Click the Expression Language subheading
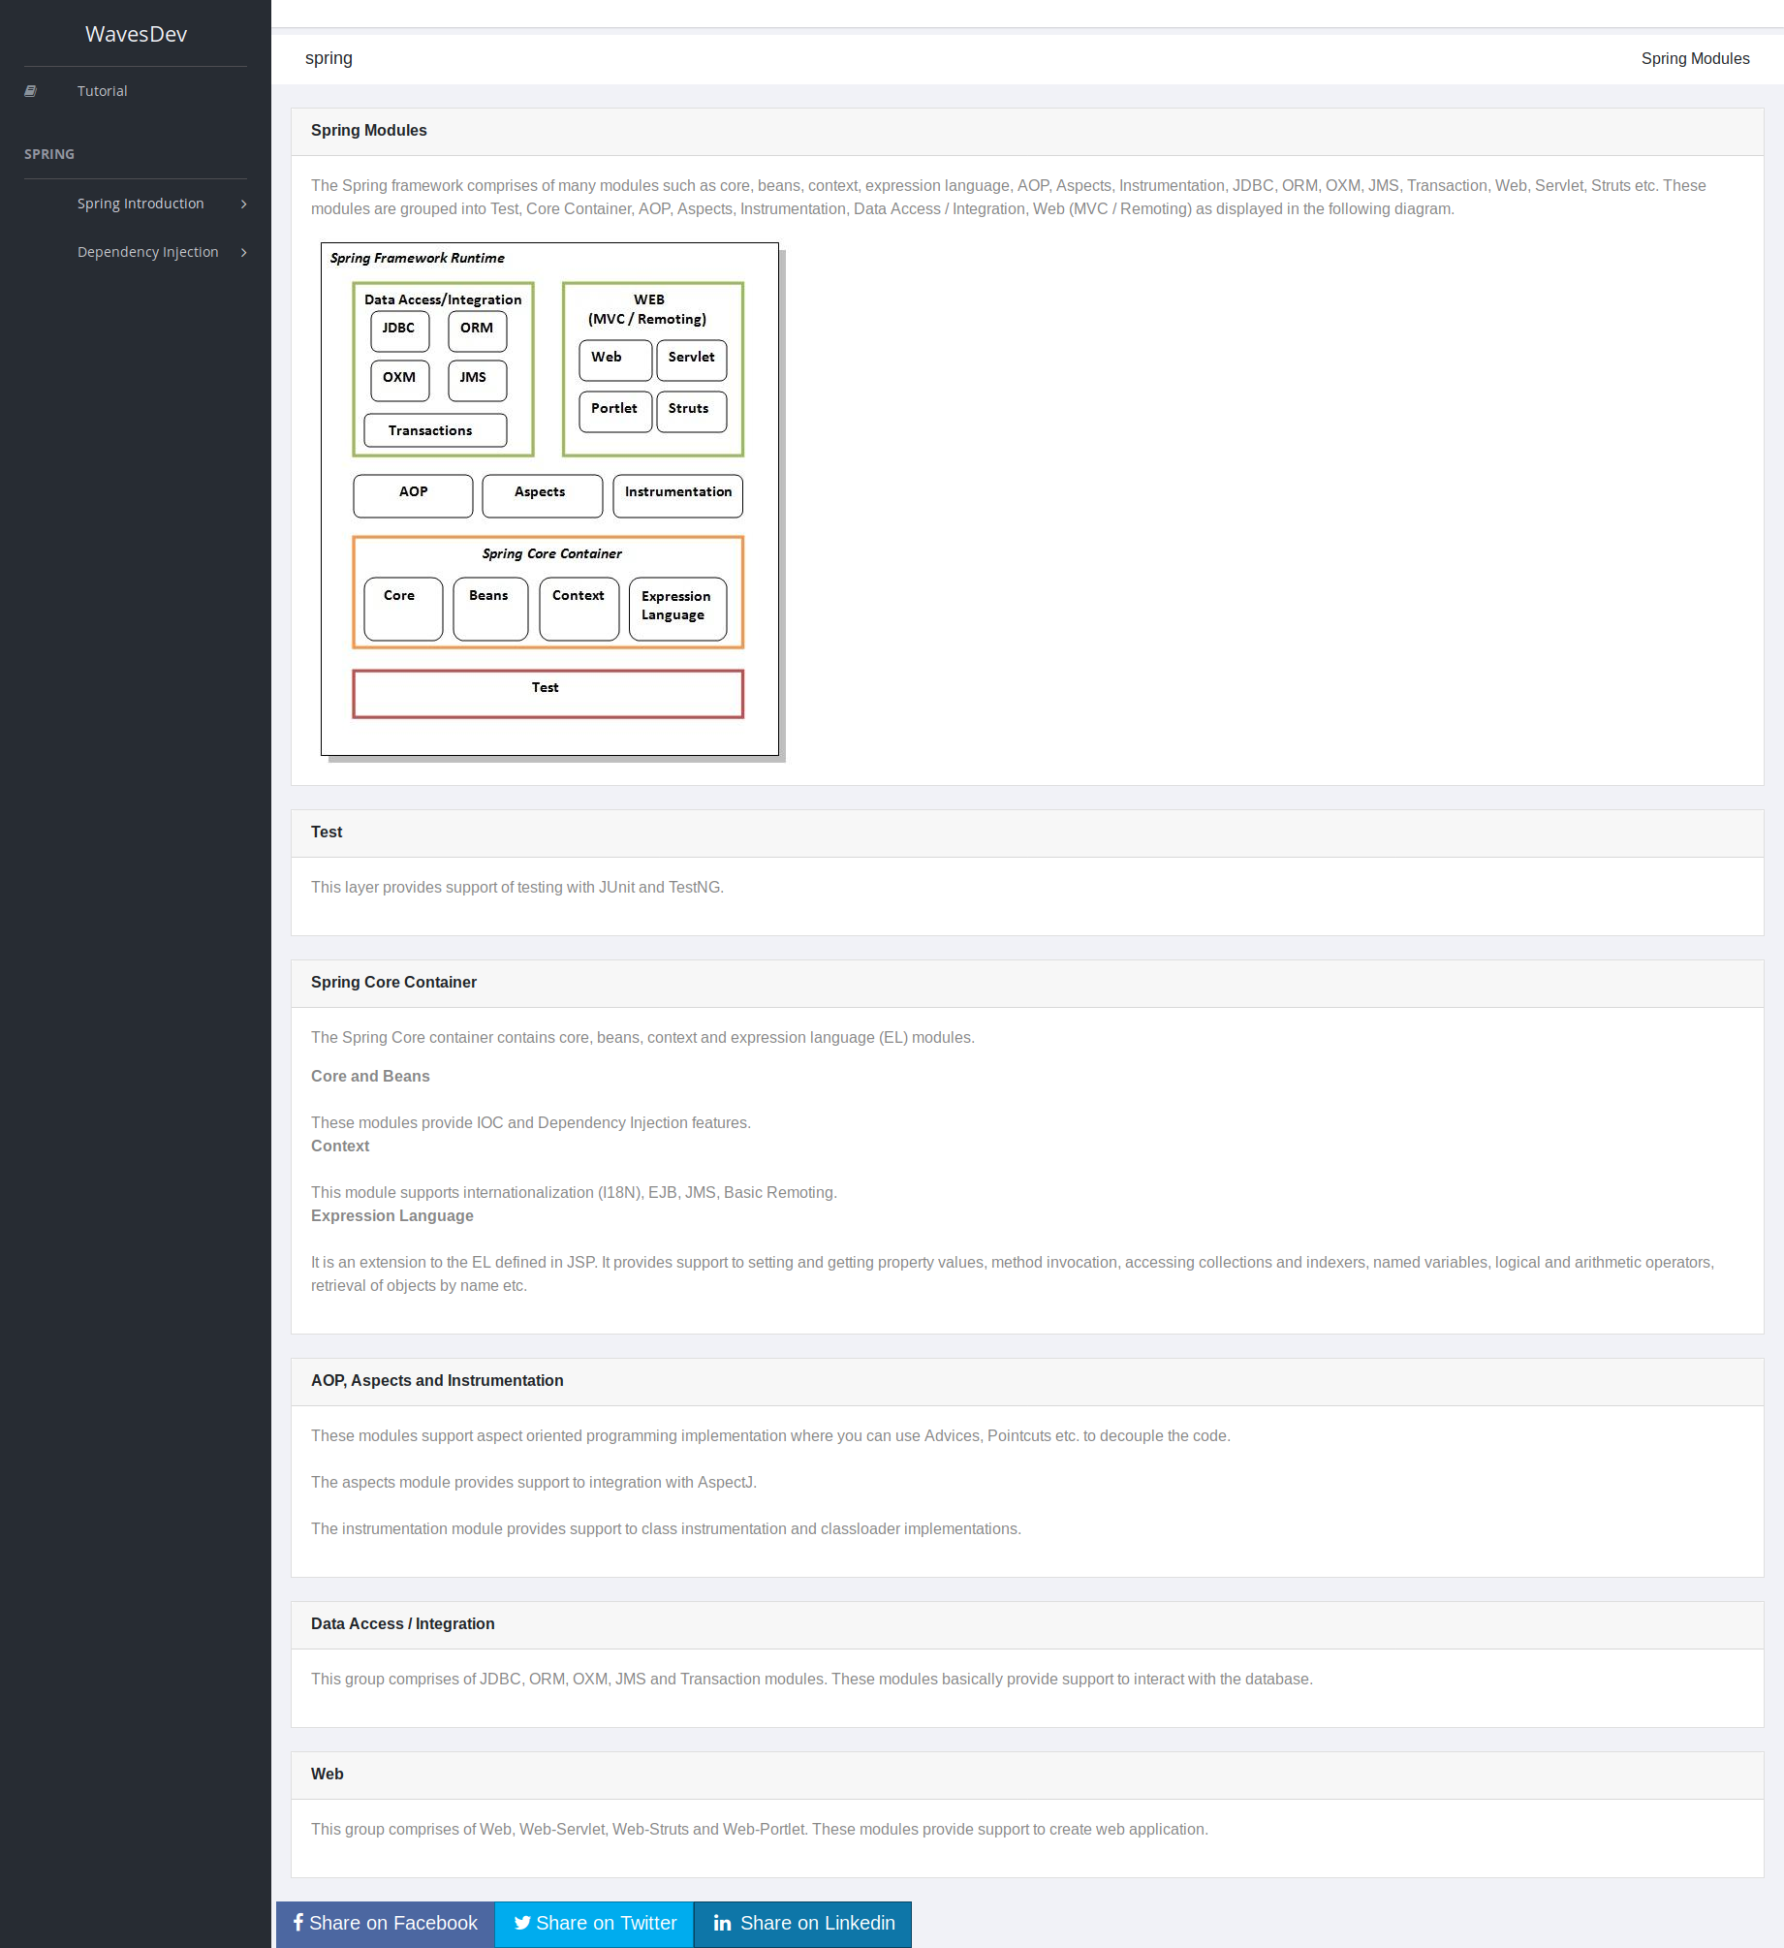Viewport: 1784px width, 1948px height. click(392, 1216)
